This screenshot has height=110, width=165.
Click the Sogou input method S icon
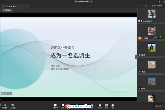[67, 106]
